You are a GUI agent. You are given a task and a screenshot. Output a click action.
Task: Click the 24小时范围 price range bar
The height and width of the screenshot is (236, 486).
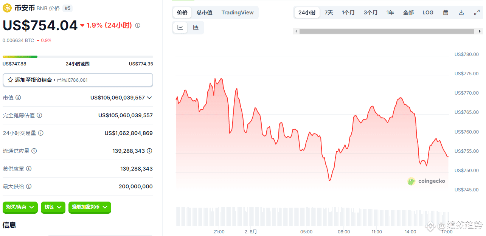pos(78,57)
